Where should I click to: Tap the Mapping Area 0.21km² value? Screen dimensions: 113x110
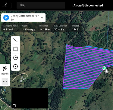tap(8, 29)
